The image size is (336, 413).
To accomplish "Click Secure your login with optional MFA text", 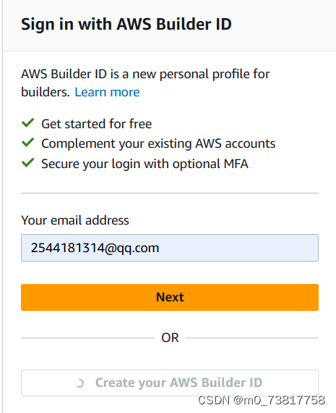I will (145, 164).
